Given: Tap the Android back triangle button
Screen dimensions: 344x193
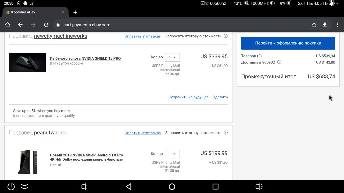Looking at the screenshot, I should click(x=128, y=187).
